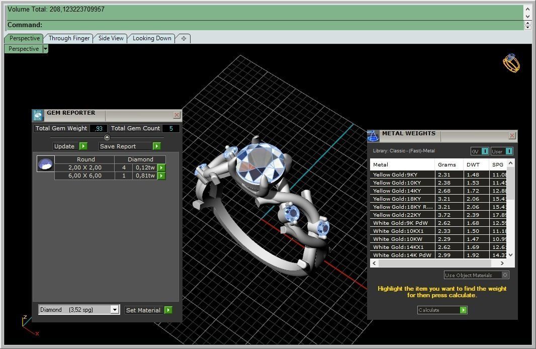The width and height of the screenshot is (536, 349).
Task: Open the Diamond (3,52 spg) material dropdown
Action: pyautogui.click(x=115, y=310)
